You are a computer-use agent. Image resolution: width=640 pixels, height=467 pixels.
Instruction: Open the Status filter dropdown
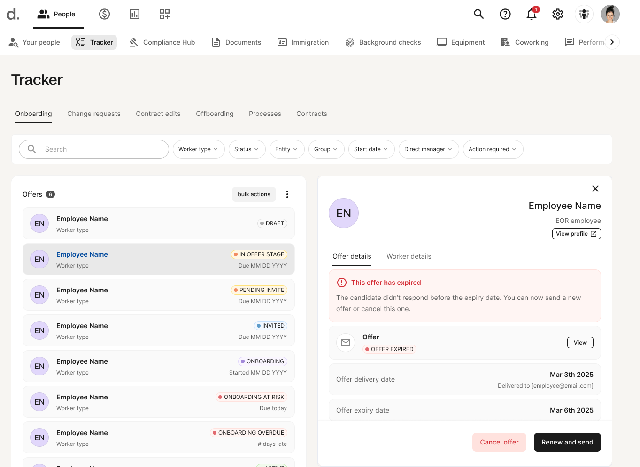(247, 149)
